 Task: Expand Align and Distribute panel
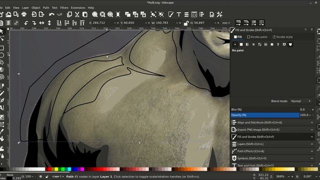click(272, 122)
